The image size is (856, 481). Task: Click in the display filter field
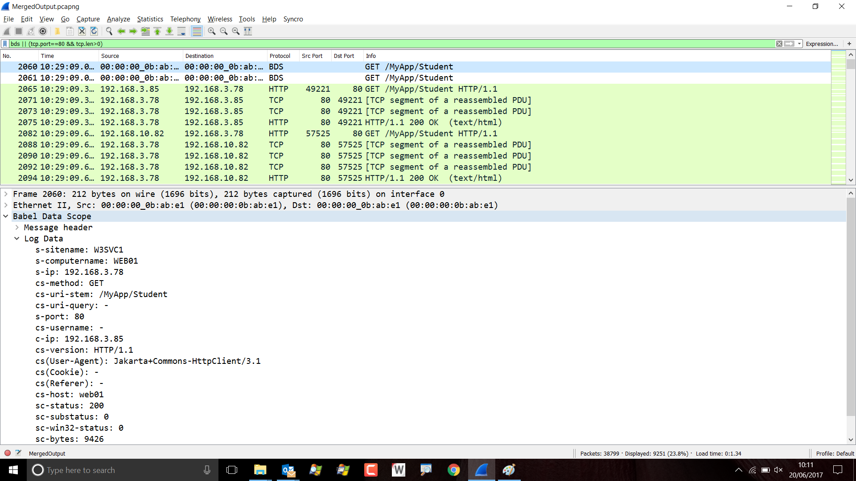pyautogui.click(x=357, y=44)
